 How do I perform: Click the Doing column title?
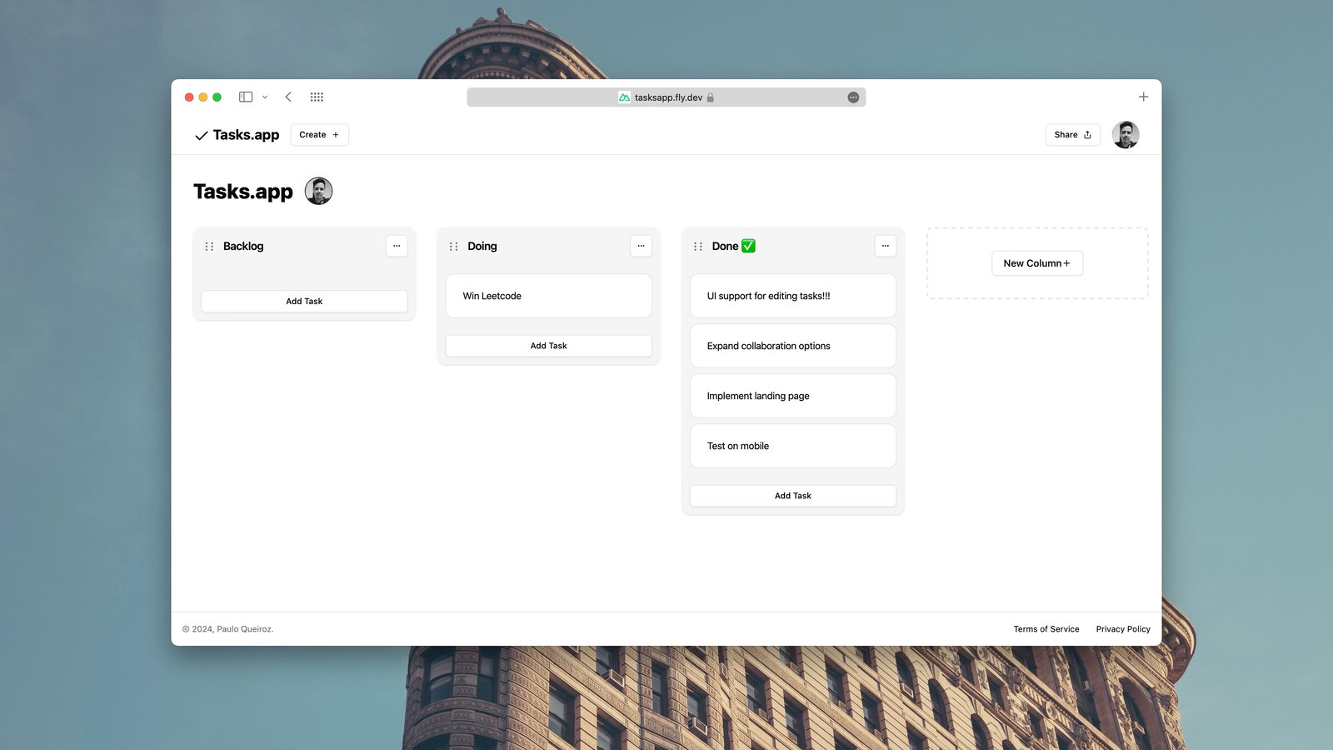point(482,247)
